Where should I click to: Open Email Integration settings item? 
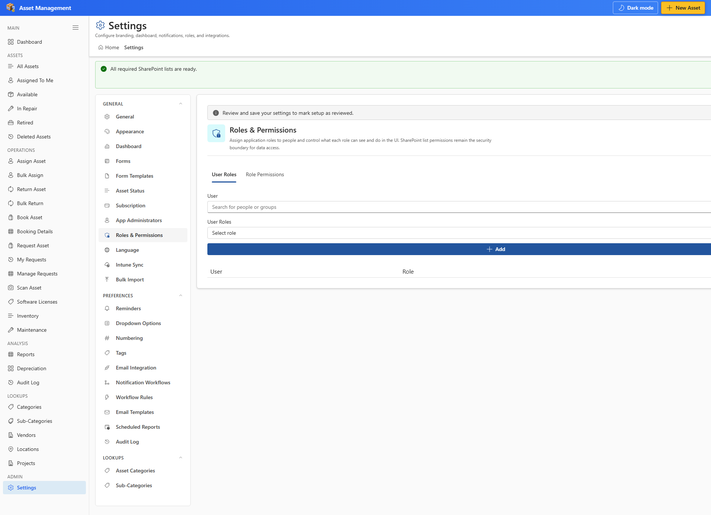tap(143, 368)
